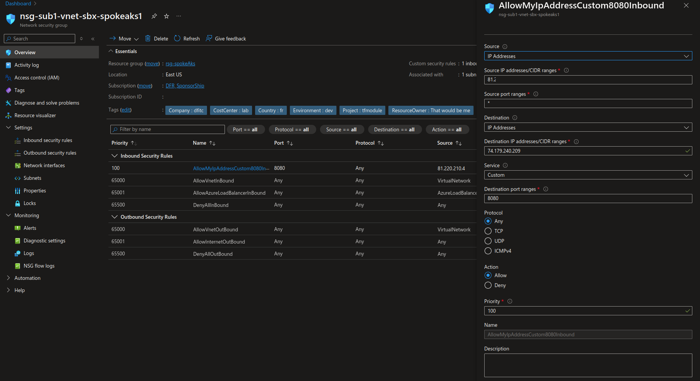Pin the NSG blade to dashboard

pos(154,16)
